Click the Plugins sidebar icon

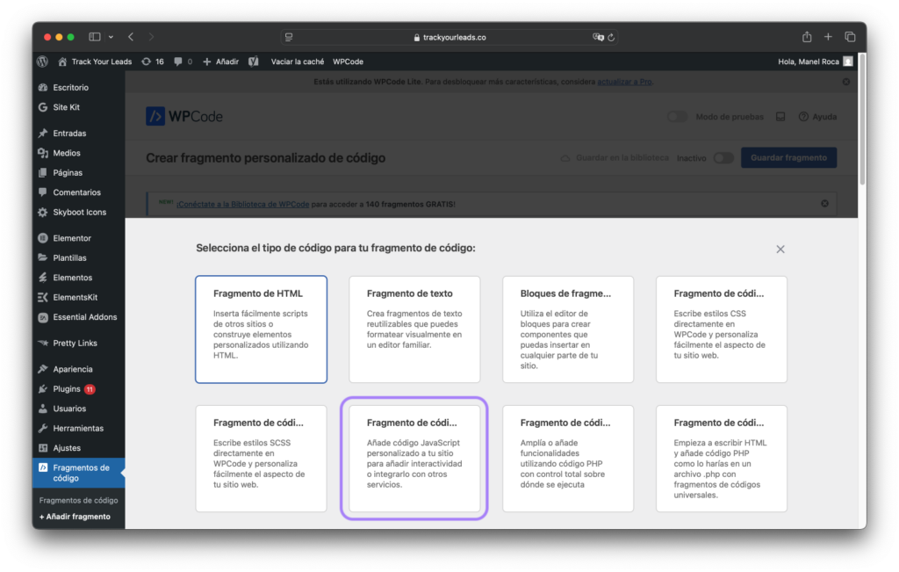coord(43,389)
